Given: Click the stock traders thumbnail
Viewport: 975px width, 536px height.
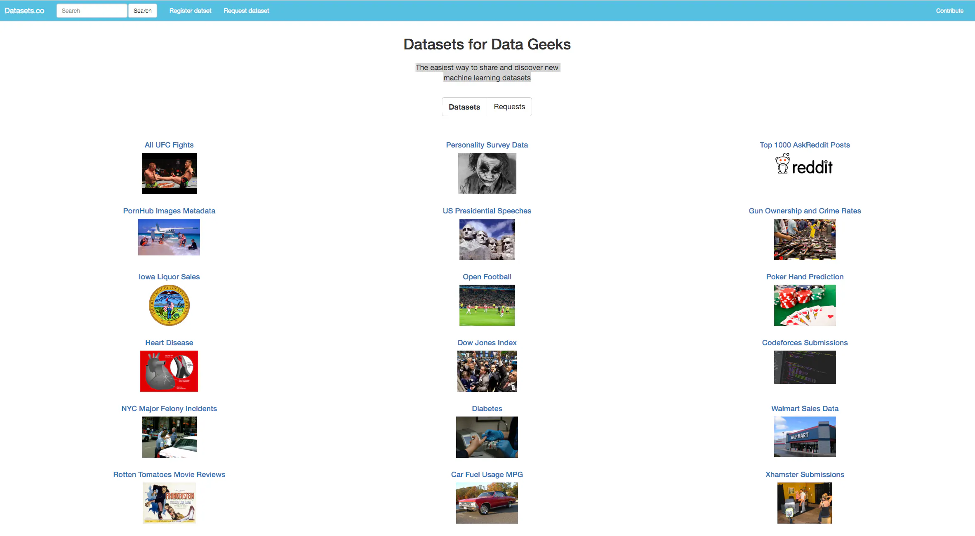Looking at the screenshot, I should pos(487,371).
